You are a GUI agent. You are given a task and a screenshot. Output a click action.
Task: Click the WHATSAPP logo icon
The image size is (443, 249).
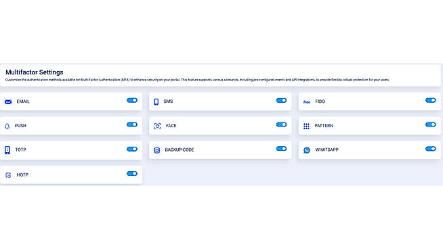click(x=307, y=150)
